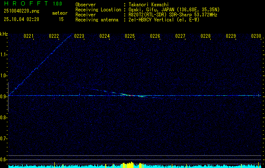Click the gray vertical range bar at left
Image resolution: width=265 pixels, height=168 pixels.
(8, 97)
